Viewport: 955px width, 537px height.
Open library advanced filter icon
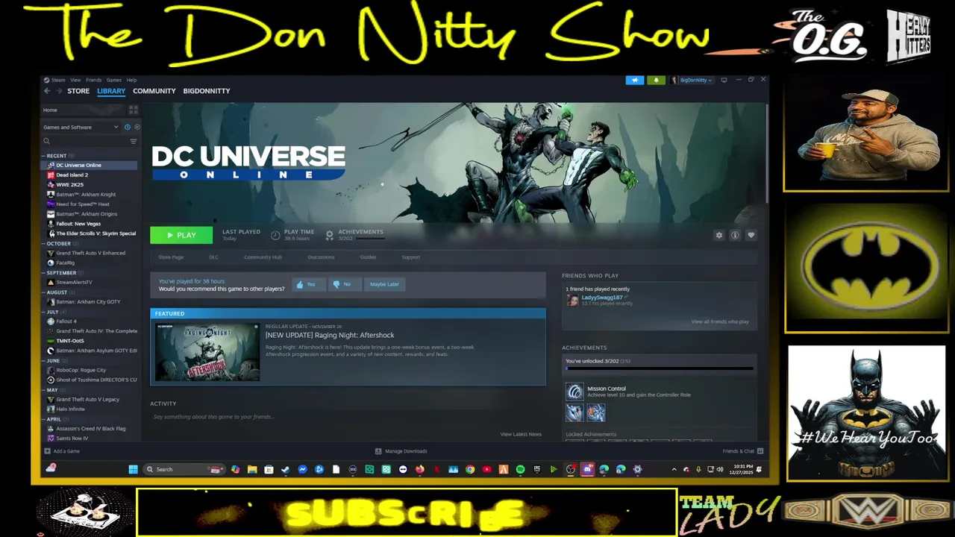134,141
